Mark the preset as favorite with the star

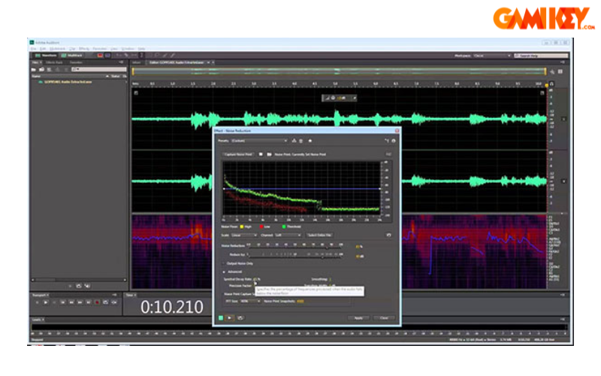(310, 141)
